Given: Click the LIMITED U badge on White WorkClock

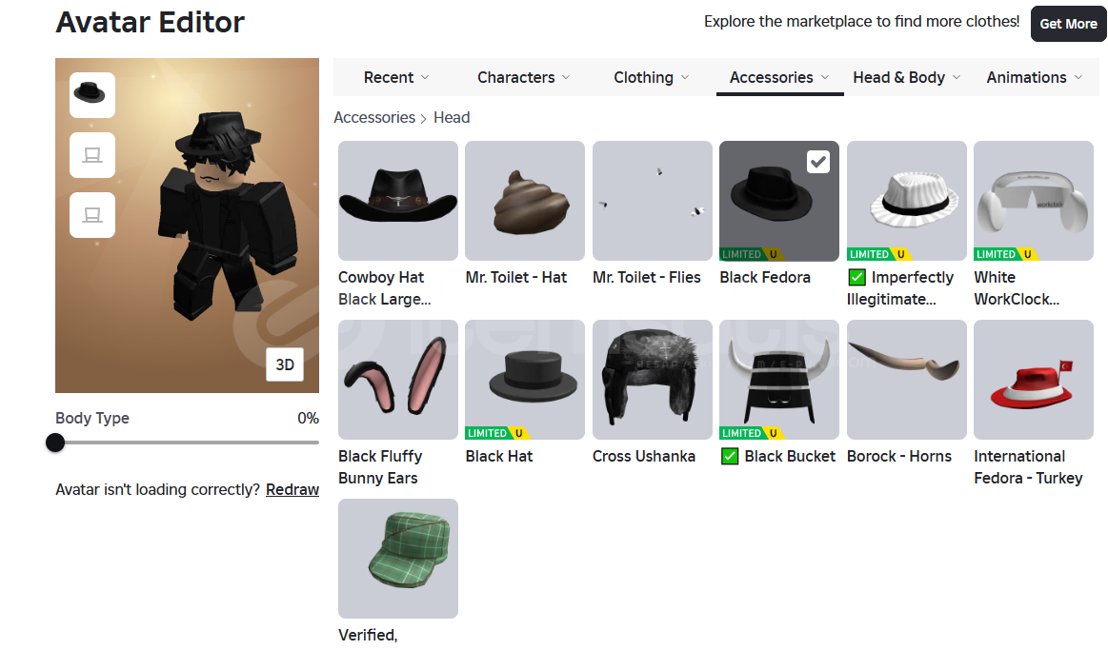Looking at the screenshot, I should click(1007, 254).
